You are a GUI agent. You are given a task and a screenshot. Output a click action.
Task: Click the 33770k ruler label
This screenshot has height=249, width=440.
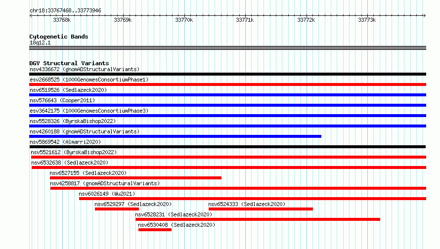pyautogui.click(x=184, y=20)
